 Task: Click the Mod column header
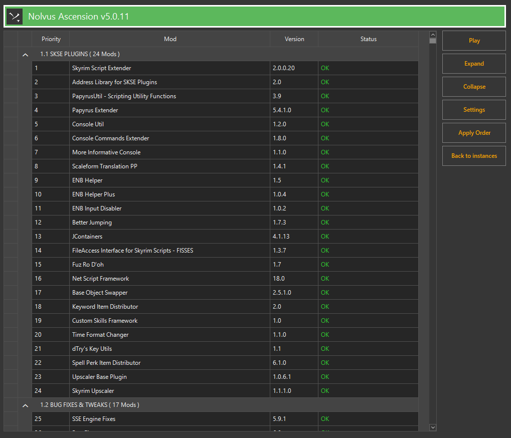170,39
